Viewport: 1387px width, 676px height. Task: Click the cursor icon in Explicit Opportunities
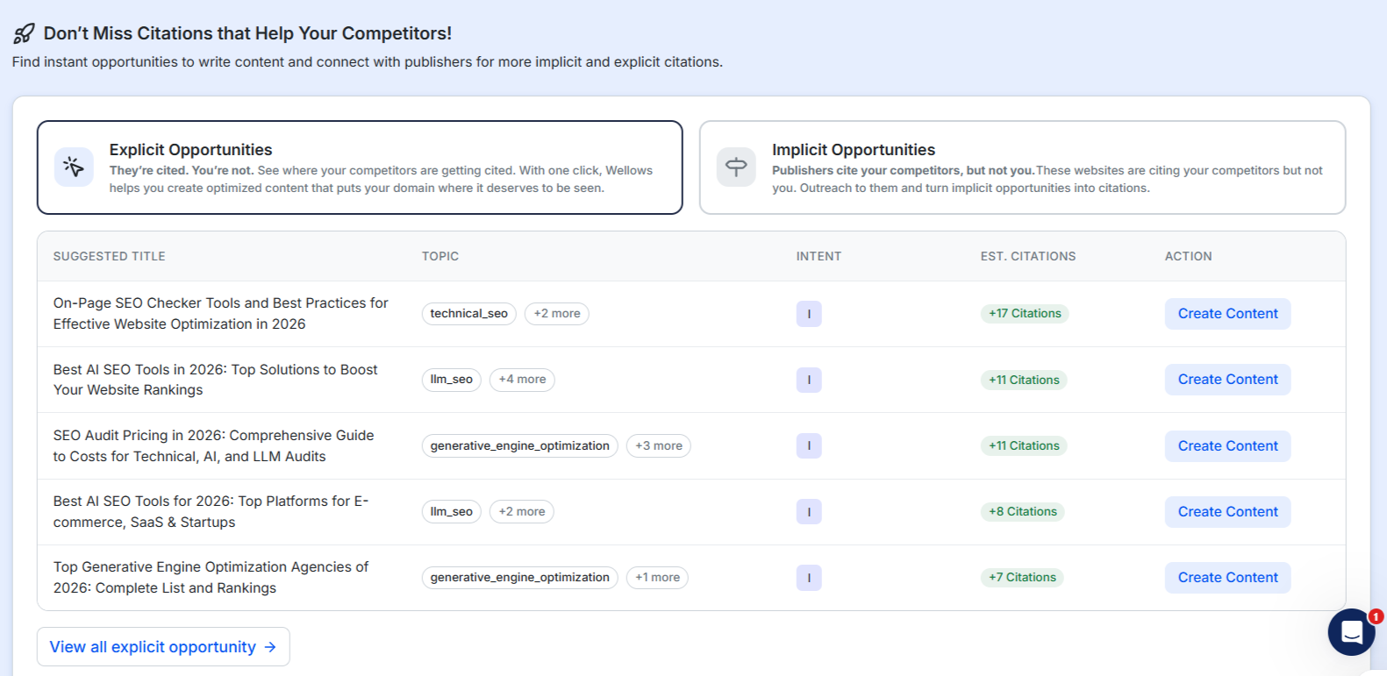pyautogui.click(x=74, y=167)
